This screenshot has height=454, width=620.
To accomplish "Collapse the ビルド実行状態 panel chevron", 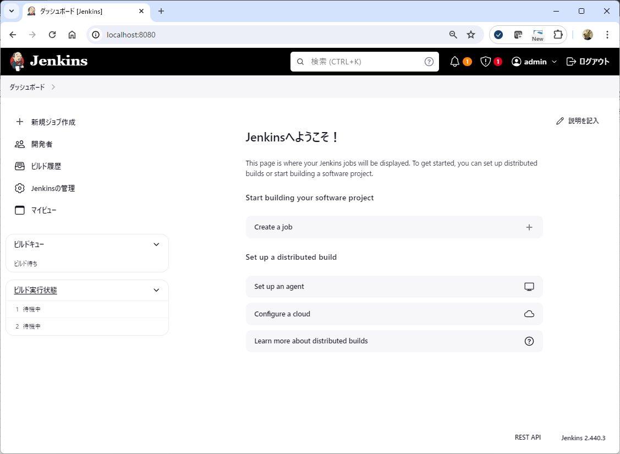I will tap(156, 290).
